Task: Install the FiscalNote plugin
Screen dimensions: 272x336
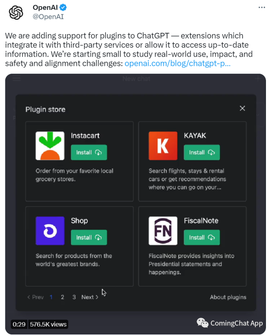Action: tap(202, 238)
